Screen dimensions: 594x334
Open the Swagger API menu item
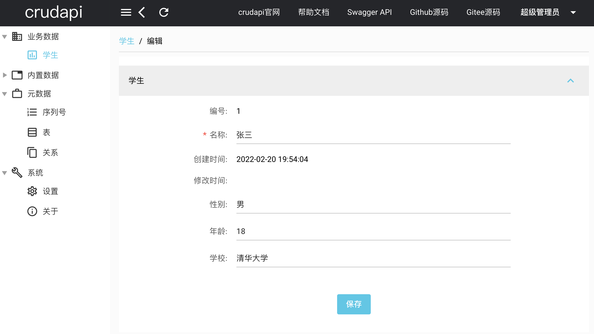[x=369, y=12]
